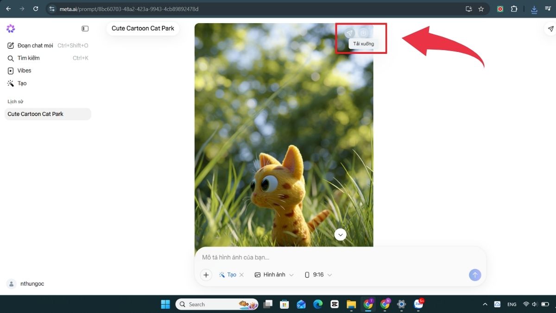Screen dimensions: 556x313
Task: Open Tìm kiếm search in the sidebar
Action: pyautogui.click(x=11, y=57)
